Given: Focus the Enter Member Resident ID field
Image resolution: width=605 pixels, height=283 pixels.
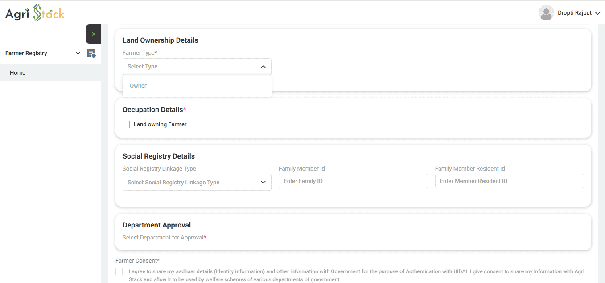Looking at the screenshot, I should pos(509,181).
